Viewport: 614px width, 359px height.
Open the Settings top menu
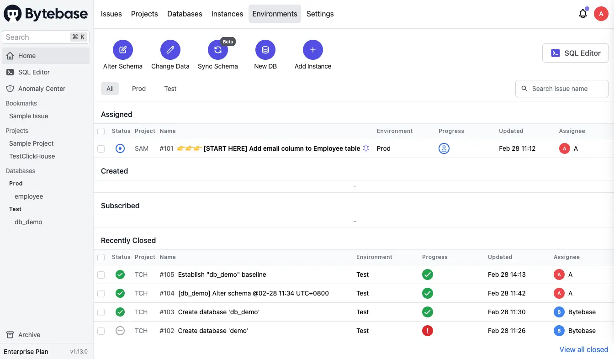coord(320,14)
